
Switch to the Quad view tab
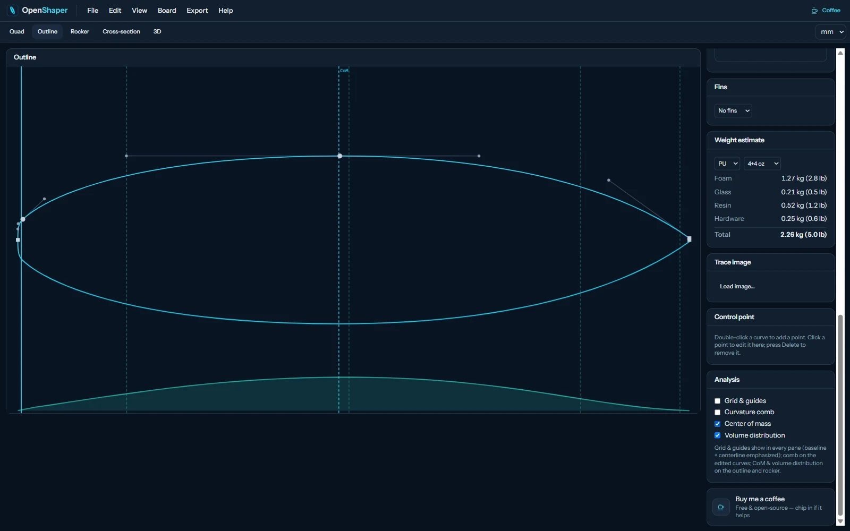(16, 32)
